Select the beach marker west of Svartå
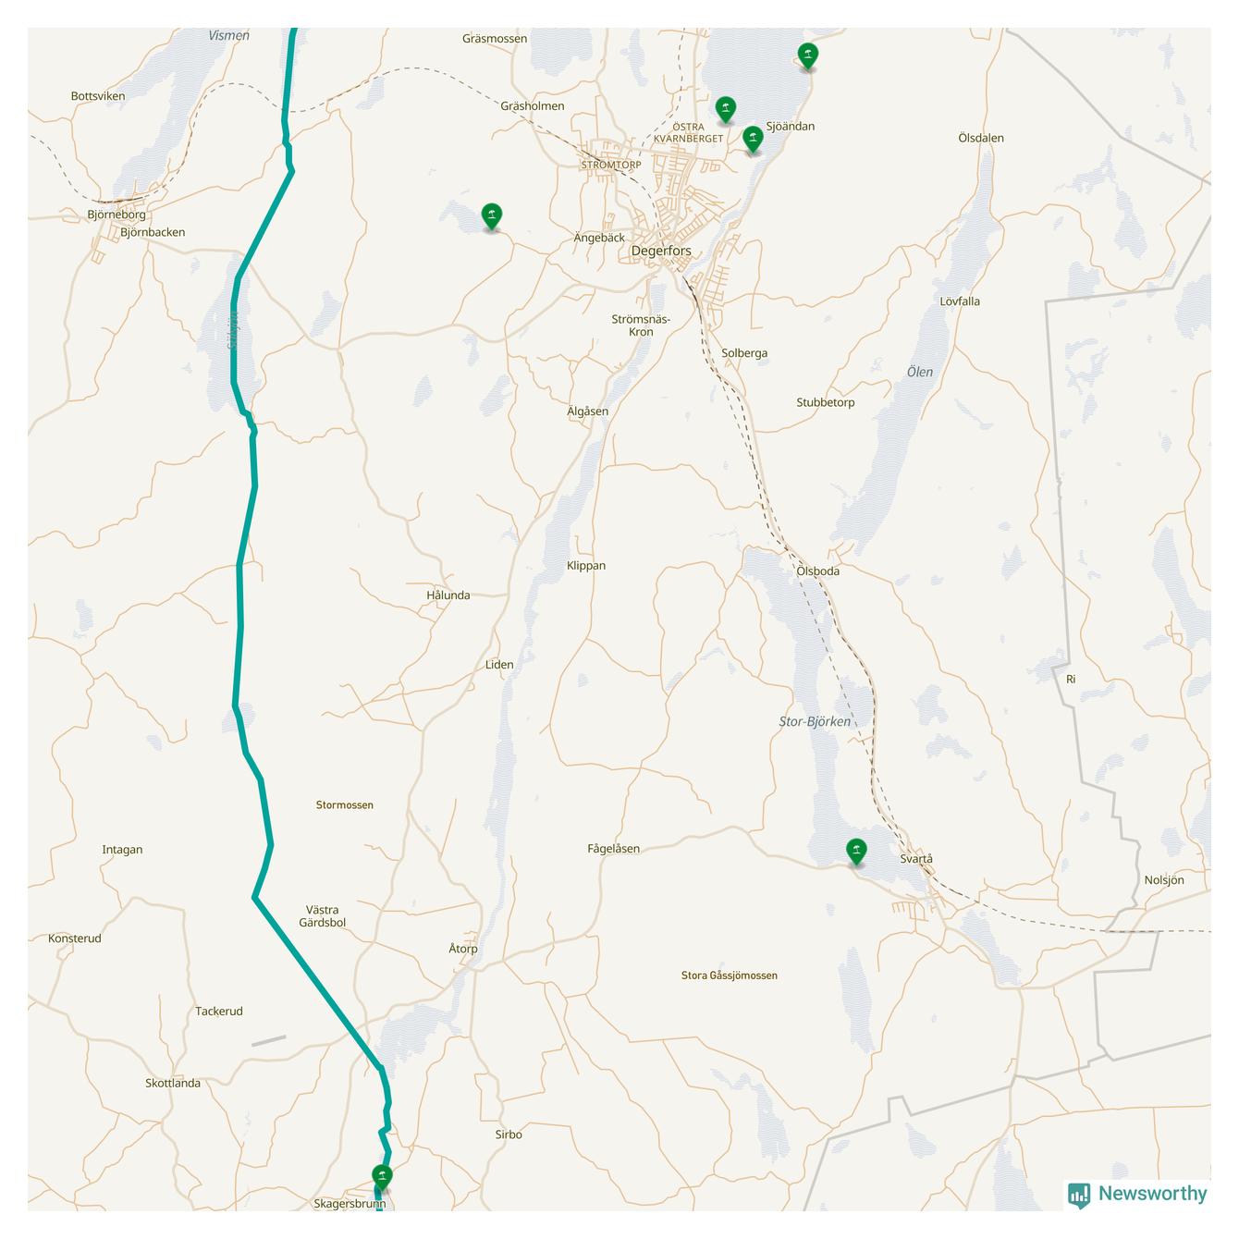1239x1239 pixels. [856, 852]
